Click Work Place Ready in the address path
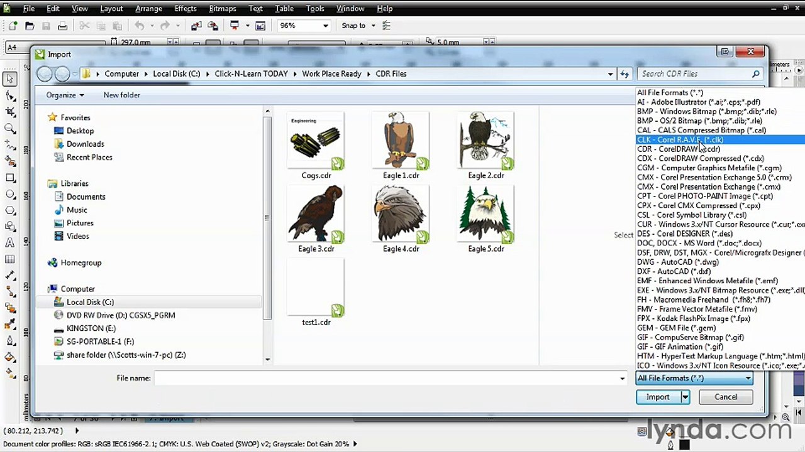 click(x=331, y=74)
